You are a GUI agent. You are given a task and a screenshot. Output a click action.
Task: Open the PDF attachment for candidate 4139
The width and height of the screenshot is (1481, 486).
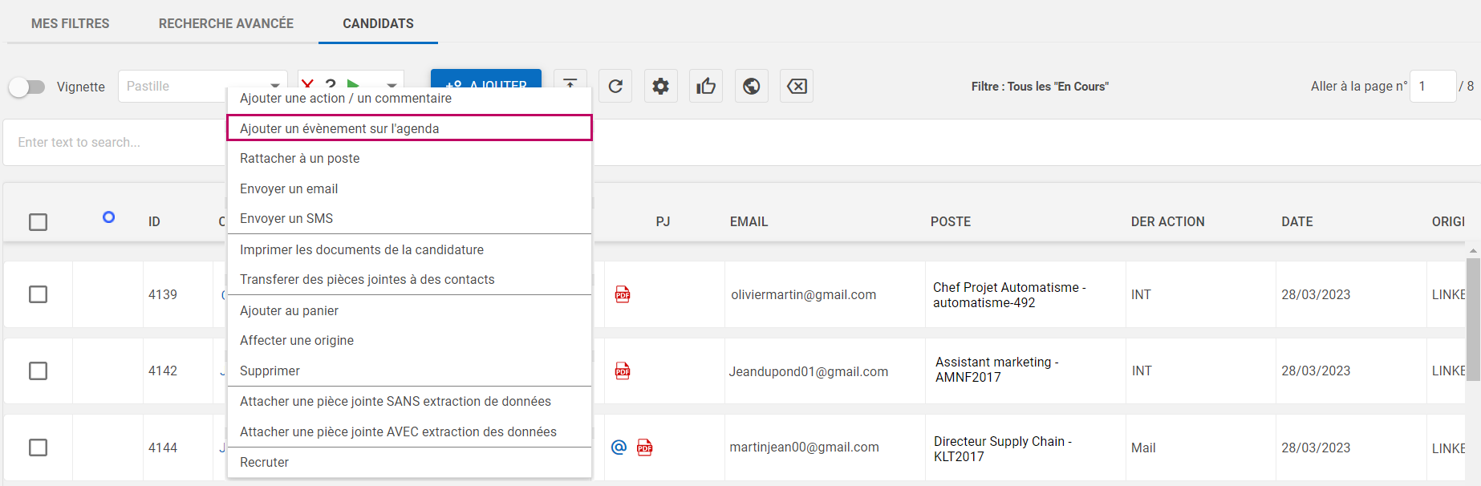(x=623, y=294)
